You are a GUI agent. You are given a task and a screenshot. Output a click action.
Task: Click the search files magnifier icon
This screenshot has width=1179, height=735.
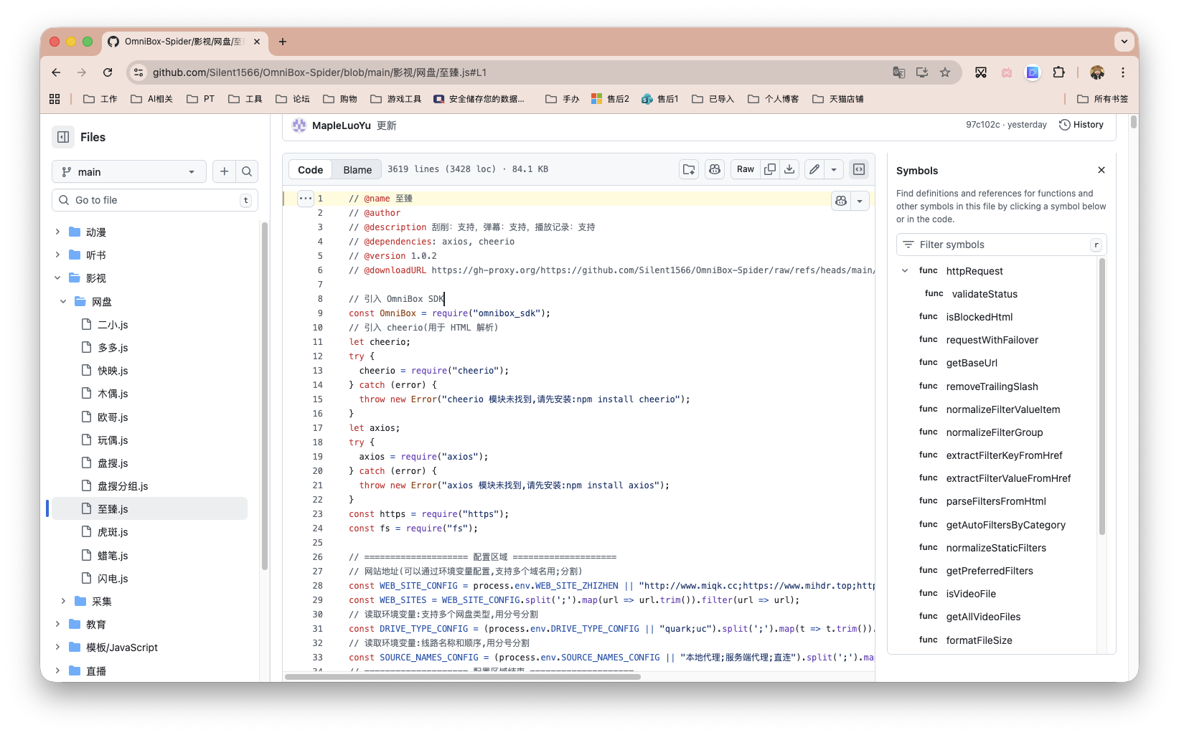pyautogui.click(x=247, y=171)
